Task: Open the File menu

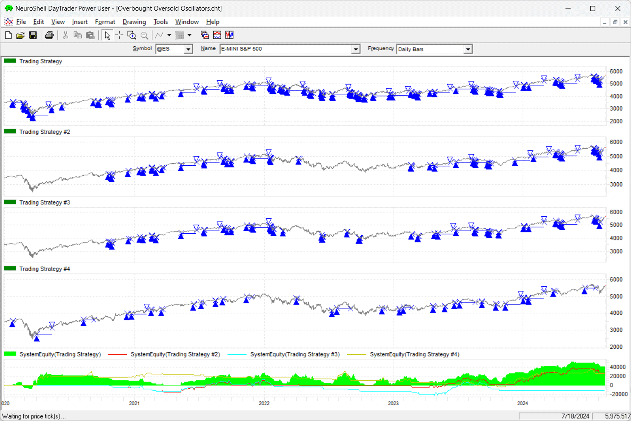Action: click(x=21, y=22)
